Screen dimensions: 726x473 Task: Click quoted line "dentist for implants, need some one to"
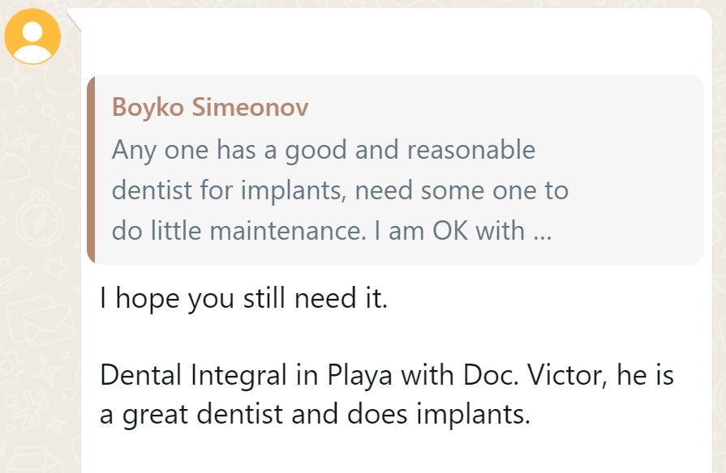coord(340,190)
